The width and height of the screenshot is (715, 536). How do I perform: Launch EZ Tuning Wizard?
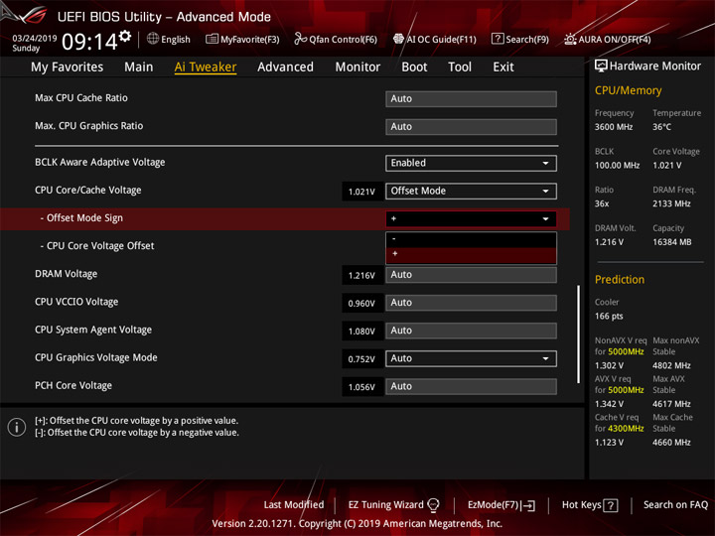click(393, 505)
